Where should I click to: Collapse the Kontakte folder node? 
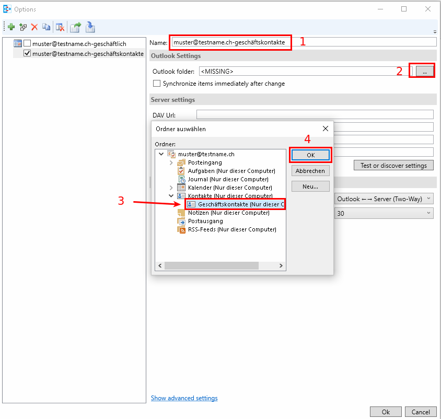[171, 196]
